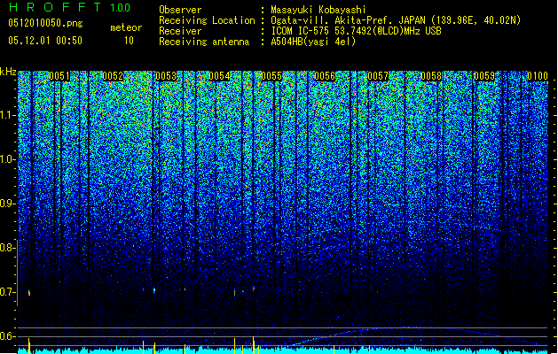The image size is (558, 354).
Task: Click the 0059 time marker
Action: pyautogui.click(x=484, y=76)
